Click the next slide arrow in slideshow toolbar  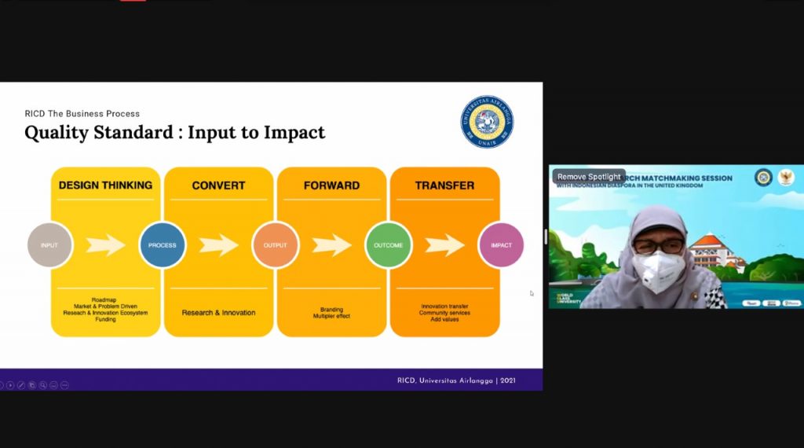(10, 385)
